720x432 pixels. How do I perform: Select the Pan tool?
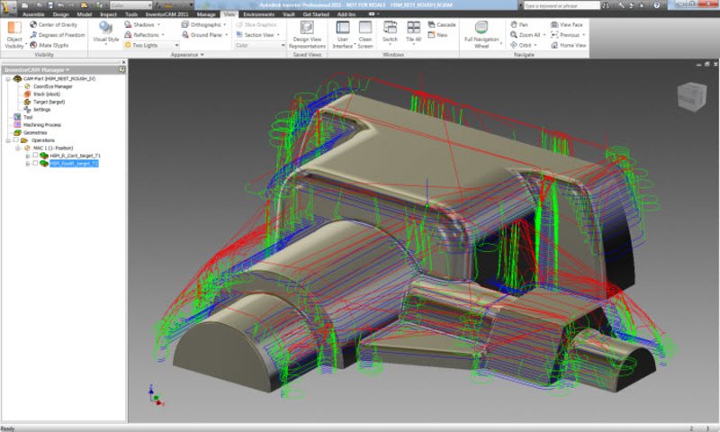517,25
